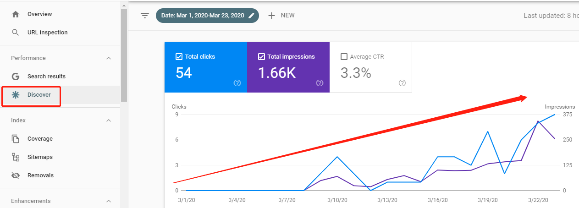Screen dimensions: 579x208
Task: Edit the Date Mar 1-23 filter chip
Action: (207, 16)
